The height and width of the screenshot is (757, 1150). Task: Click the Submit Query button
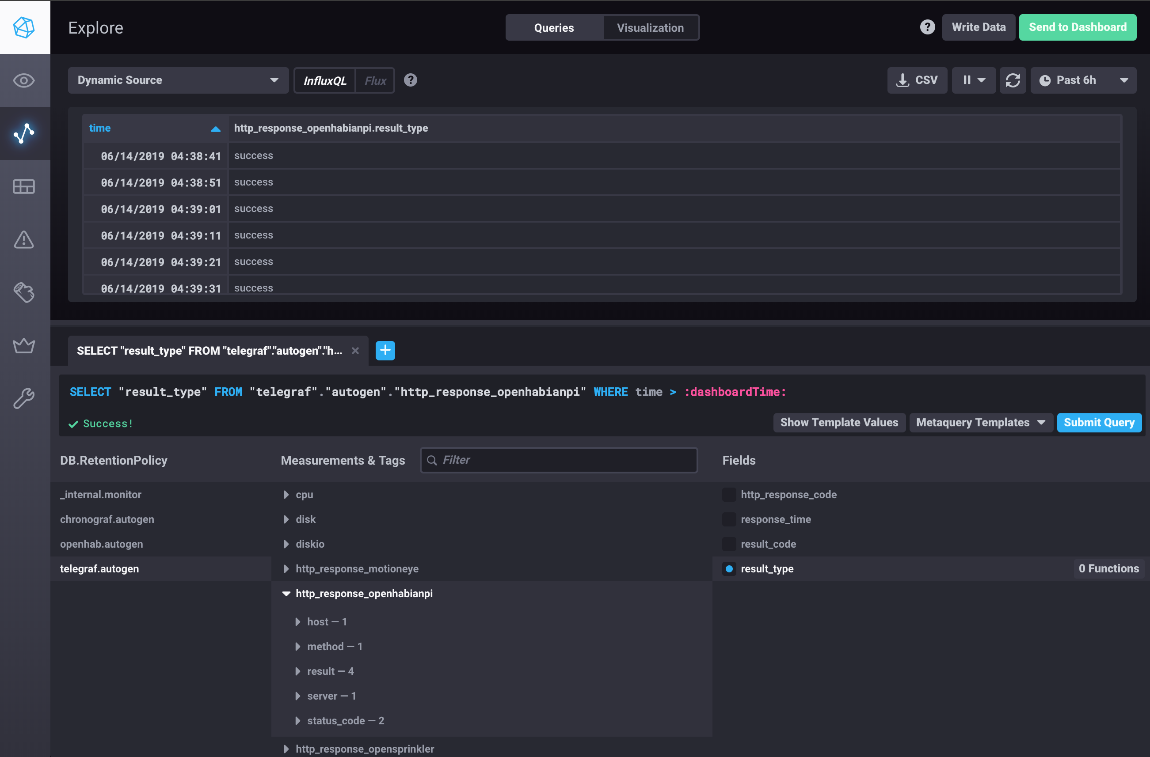pyautogui.click(x=1099, y=422)
